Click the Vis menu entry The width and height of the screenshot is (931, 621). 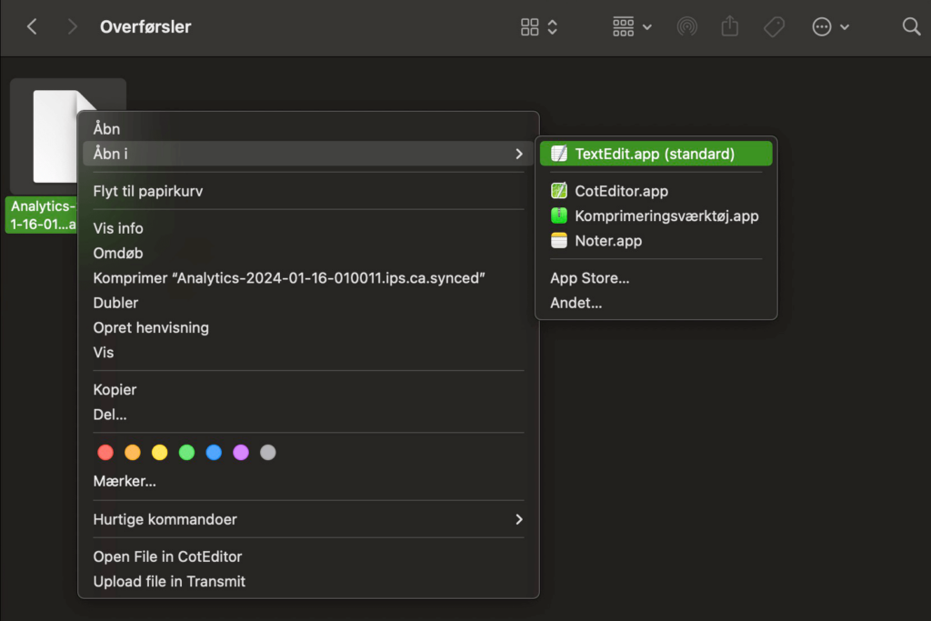tap(308, 353)
